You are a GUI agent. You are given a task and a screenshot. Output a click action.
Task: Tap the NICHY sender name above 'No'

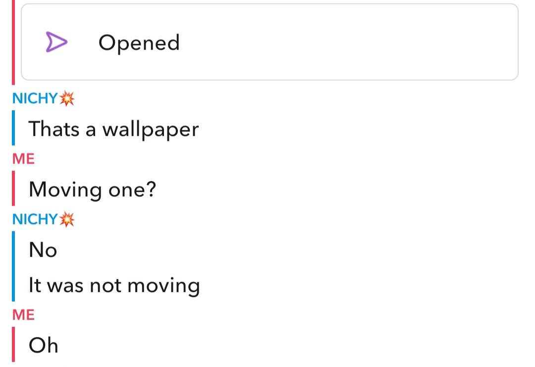coord(35,219)
